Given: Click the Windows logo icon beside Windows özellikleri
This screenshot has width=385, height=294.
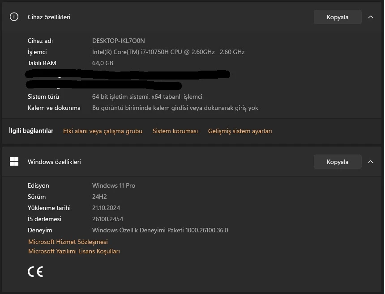Looking at the screenshot, I should point(14,162).
